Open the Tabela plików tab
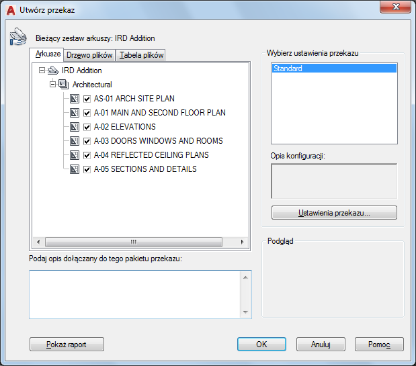Screen dimensions: 416x366 coord(141,55)
